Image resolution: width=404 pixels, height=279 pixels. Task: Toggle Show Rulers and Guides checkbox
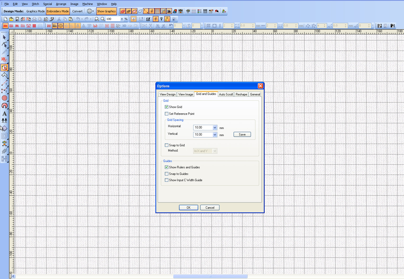pyautogui.click(x=166, y=167)
